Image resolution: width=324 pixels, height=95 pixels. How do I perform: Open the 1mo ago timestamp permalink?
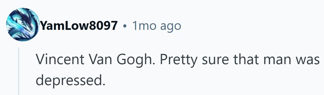point(156,26)
